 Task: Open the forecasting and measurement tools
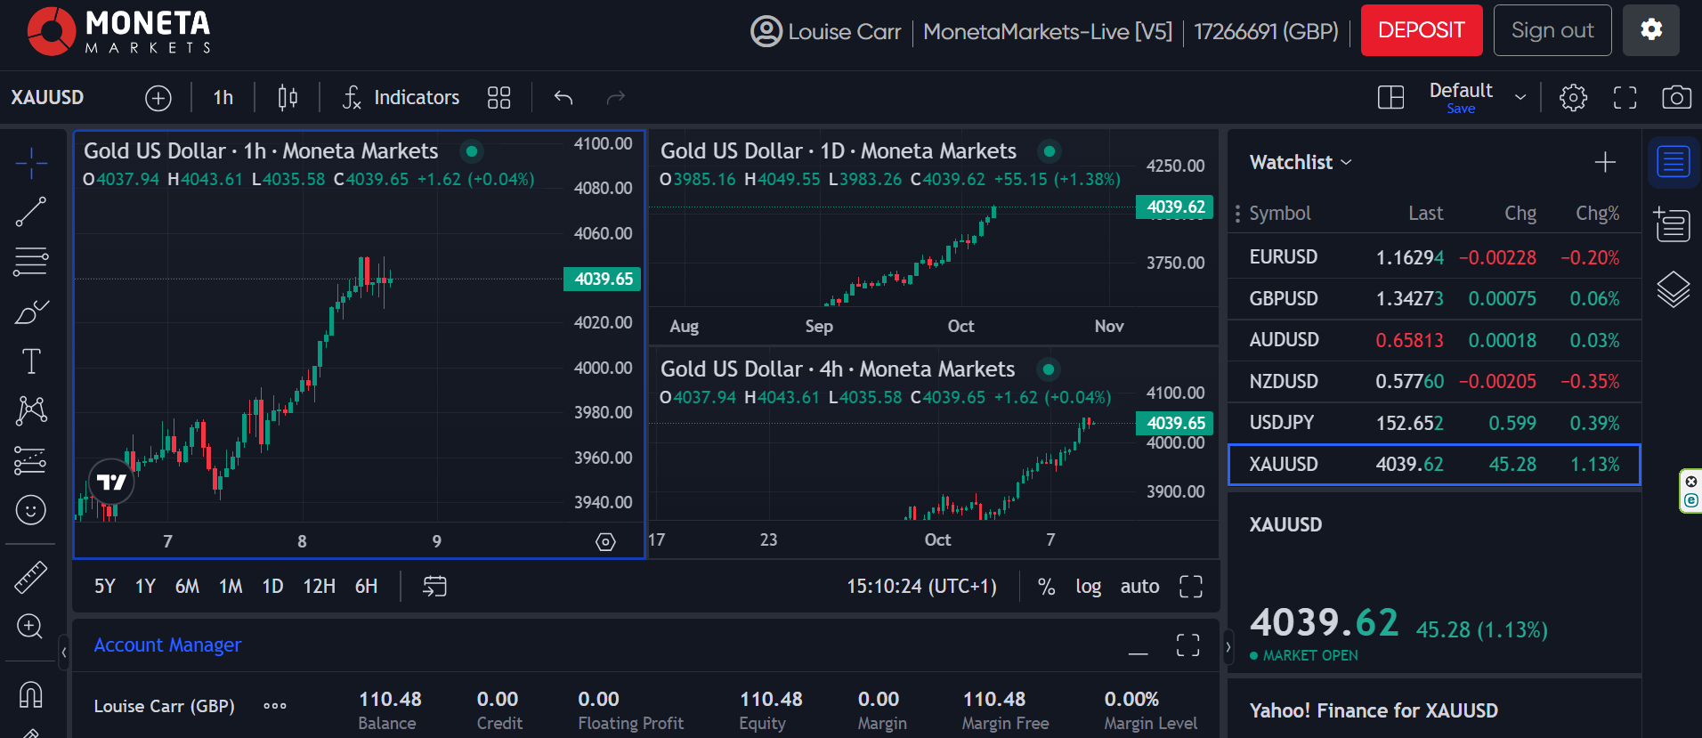pos(31,460)
